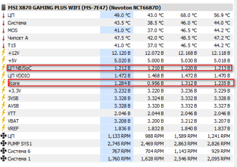The height and width of the screenshot is (167, 237).
Task: Click lightning icon beside ЦП NB/SoC
Action: [4, 68]
